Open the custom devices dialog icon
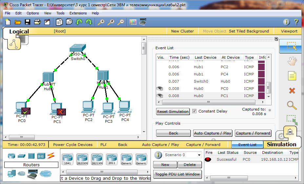This screenshot has width=304, height=184. [143, 22]
